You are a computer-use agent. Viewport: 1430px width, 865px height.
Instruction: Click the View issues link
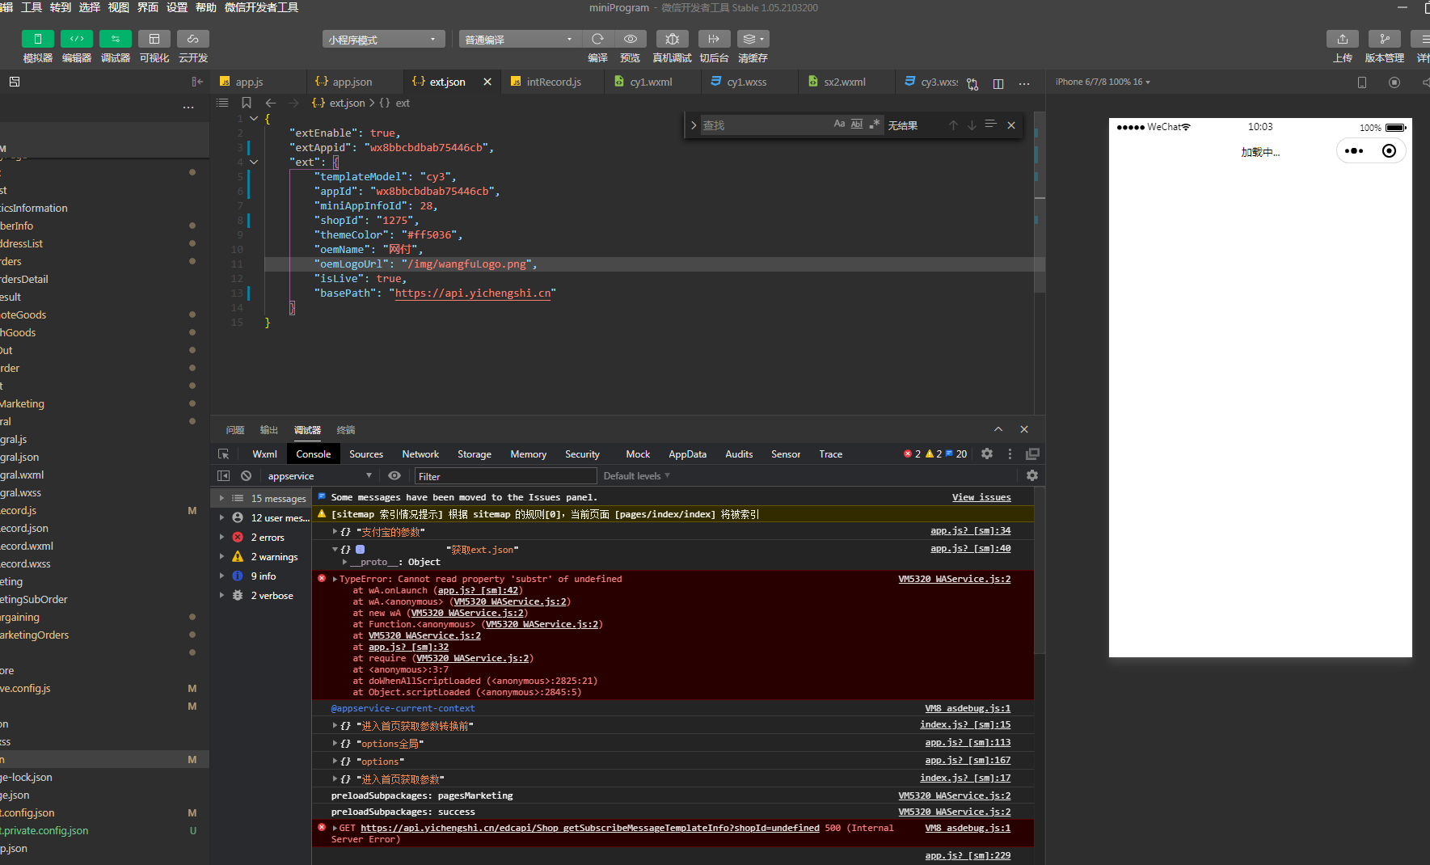981,497
